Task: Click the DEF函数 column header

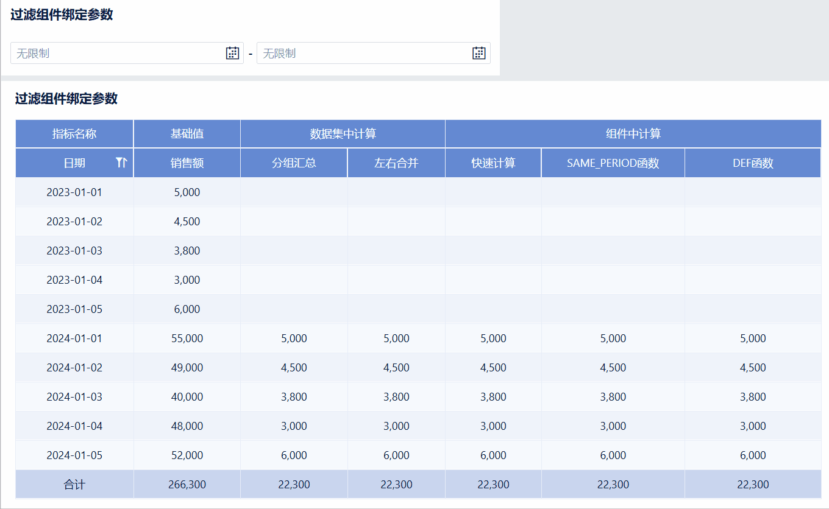Action: pos(753,163)
